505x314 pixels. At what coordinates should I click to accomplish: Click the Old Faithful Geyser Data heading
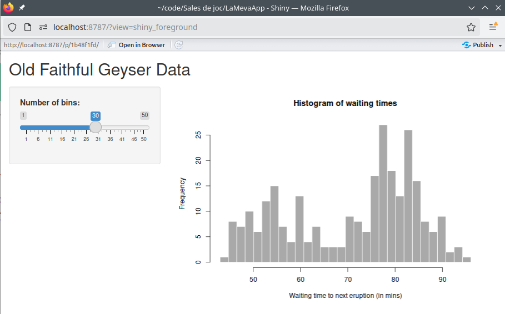point(99,70)
